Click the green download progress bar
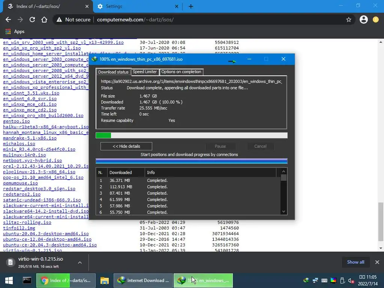 click(192, 135)
